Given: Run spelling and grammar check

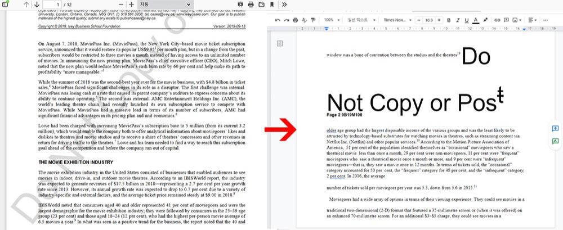Looking at the screenshot, I should (305, 20).
